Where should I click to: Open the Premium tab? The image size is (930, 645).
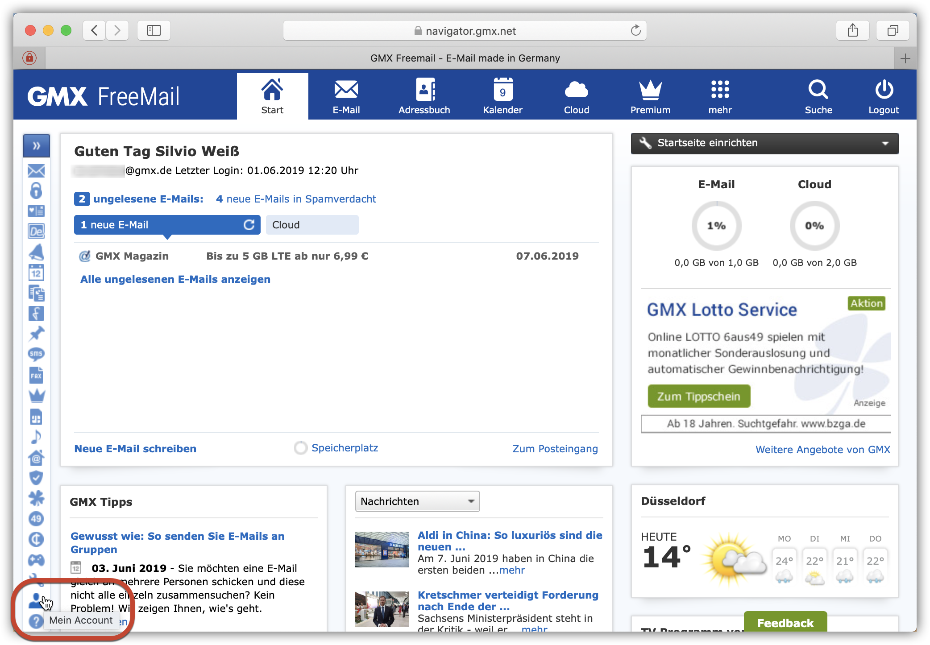[x=650, y=96]
